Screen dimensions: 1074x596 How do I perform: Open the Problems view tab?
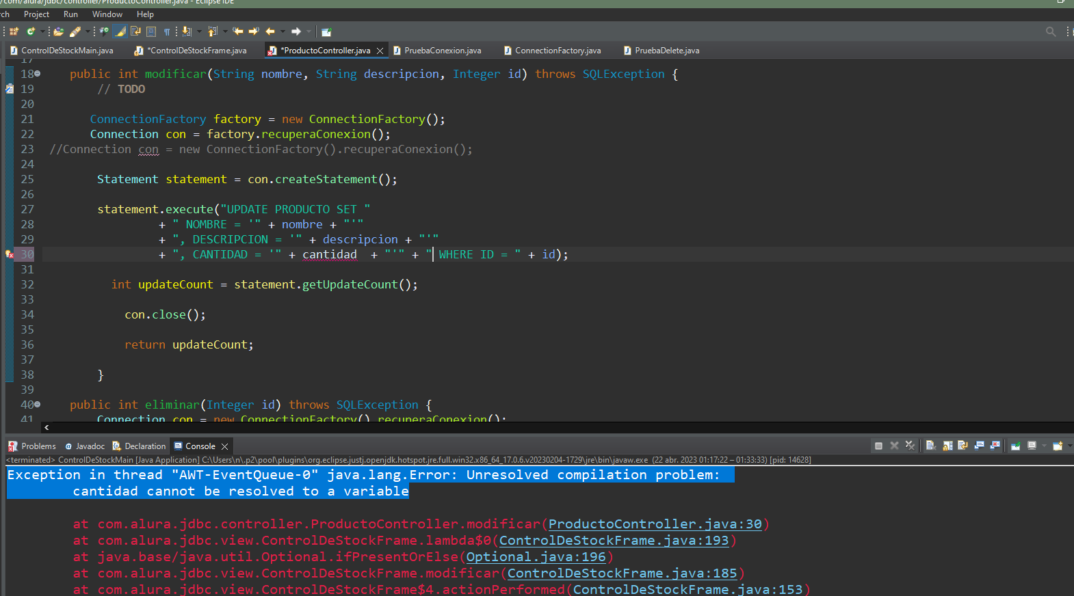pos(32,446)
